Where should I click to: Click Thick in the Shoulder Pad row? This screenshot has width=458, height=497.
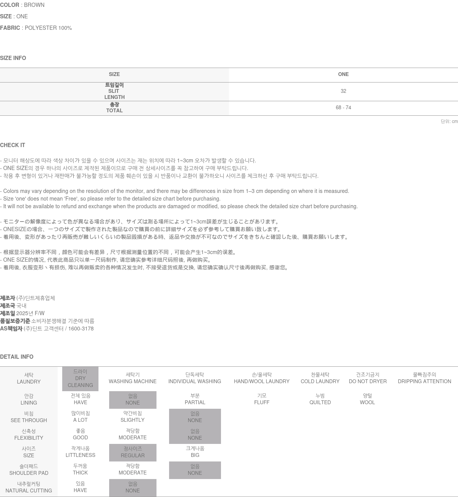pos(80,469)
